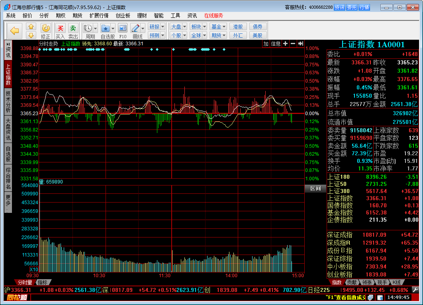
Task: Select the 分时量 tab below the chart
Action: [25, 282]
